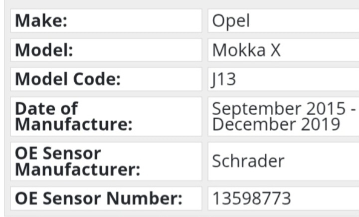Click the Make label cell
This screenshot has width=359, height=217.
coord(106,21)
